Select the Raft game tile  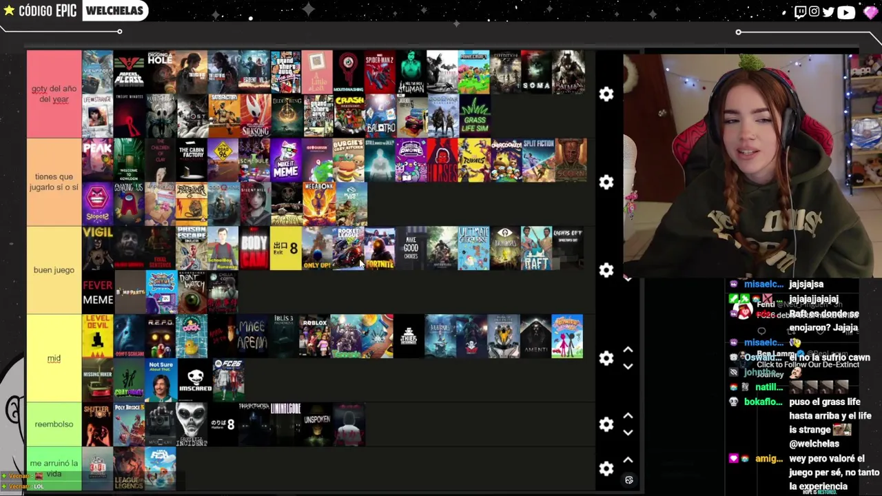pyautogui.click(x=536, y=248)
